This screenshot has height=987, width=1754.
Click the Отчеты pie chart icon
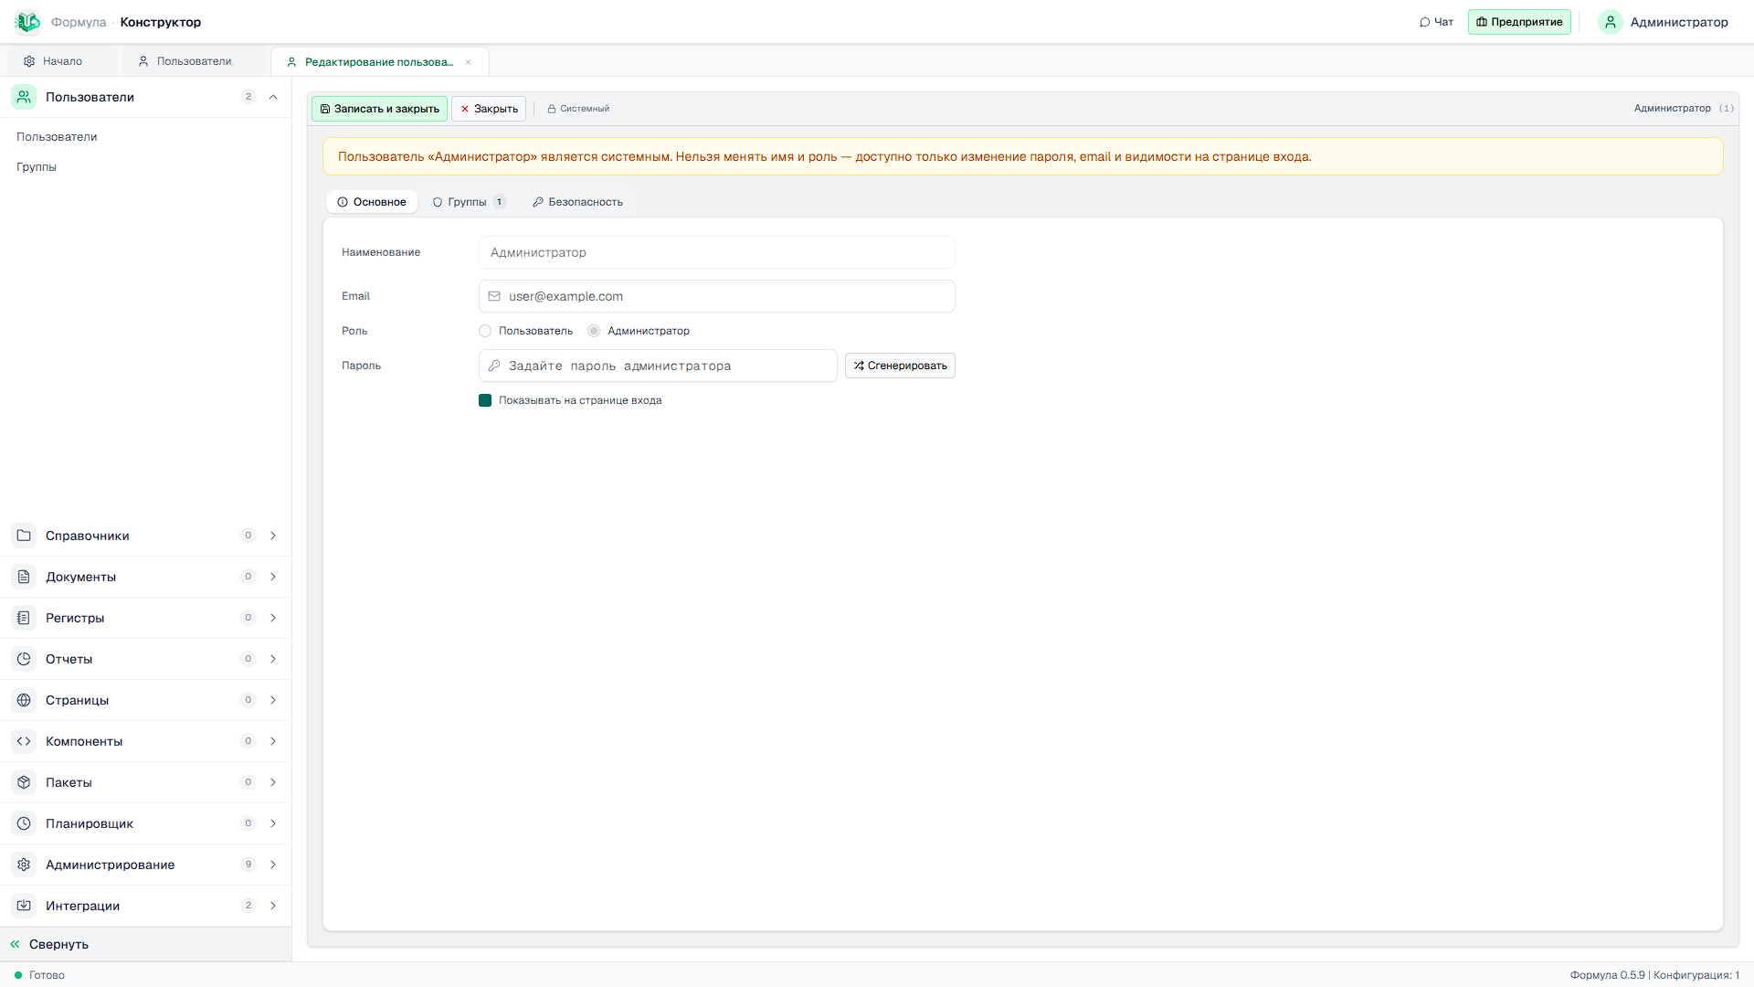24,659
